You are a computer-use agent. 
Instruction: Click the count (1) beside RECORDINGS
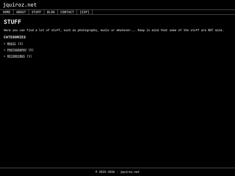pos(29,56)
